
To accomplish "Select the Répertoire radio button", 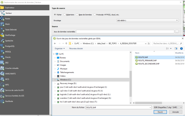I will 64,15.
